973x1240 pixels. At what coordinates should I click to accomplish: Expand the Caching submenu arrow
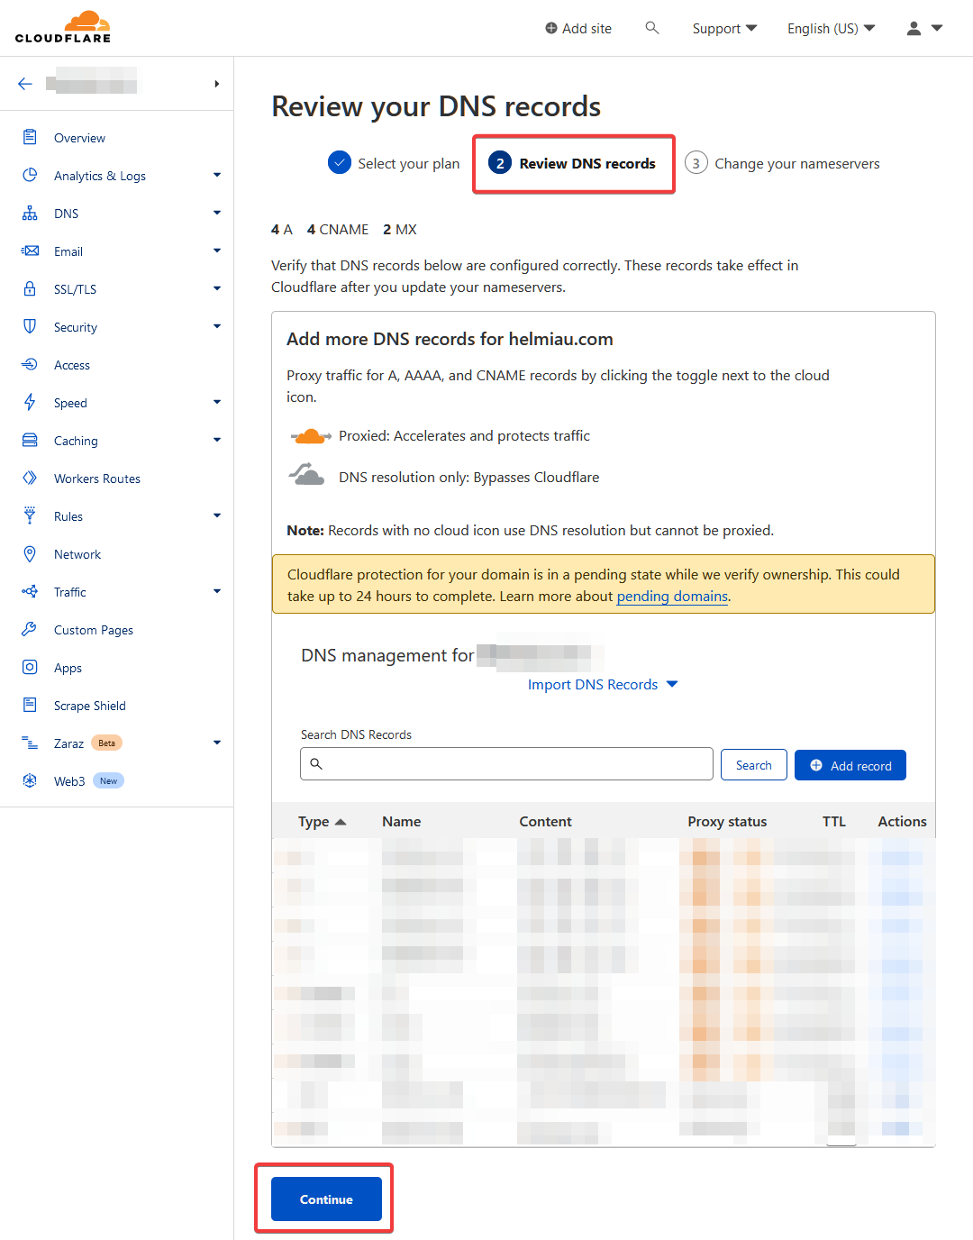(217, 440)
